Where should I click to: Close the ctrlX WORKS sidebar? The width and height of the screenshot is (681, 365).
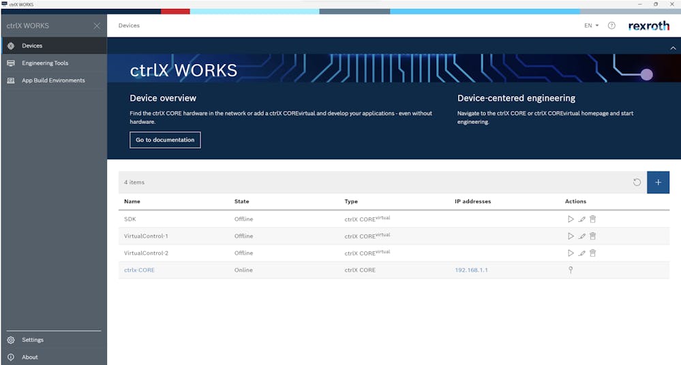click(97, 26)
